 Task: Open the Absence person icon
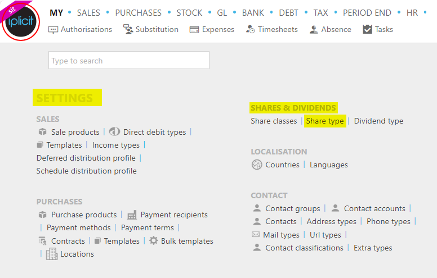pos(314,29)
